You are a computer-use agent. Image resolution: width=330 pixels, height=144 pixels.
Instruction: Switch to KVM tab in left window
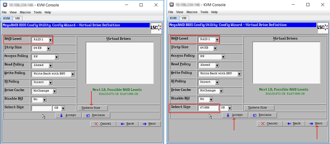[7, 18]
